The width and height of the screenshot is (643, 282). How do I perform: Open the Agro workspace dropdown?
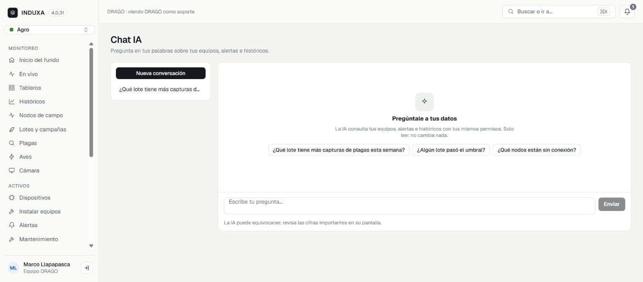point(49,30)
